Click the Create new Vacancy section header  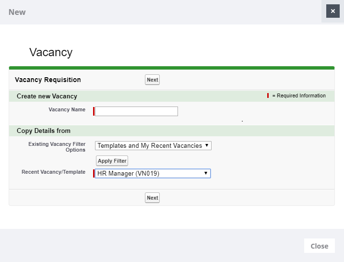click(47, 96)
